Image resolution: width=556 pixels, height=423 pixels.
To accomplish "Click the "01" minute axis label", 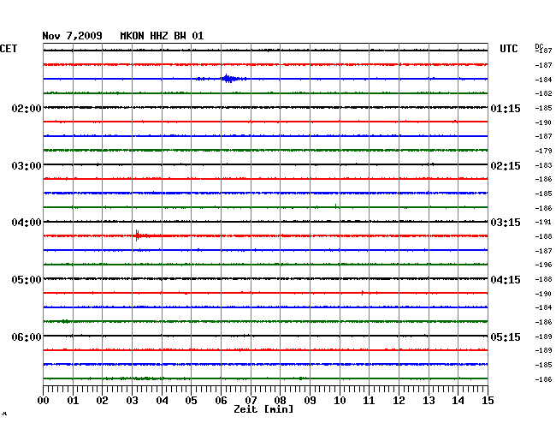I will click(x=73, y=401).
